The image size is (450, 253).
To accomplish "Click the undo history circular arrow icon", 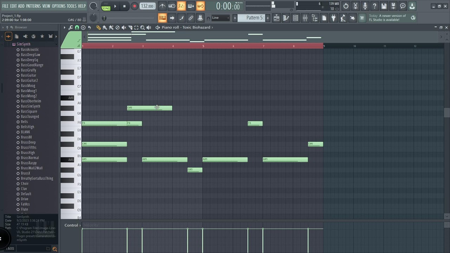I will 346,6.
